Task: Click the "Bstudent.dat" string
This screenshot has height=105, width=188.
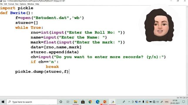Action: (51, 18)
